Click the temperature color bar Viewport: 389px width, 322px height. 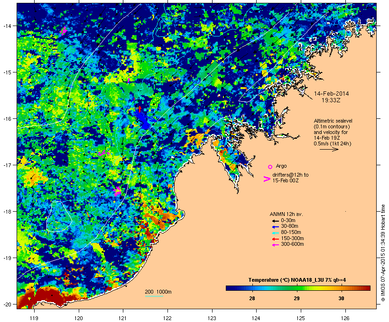pos(298,288)
